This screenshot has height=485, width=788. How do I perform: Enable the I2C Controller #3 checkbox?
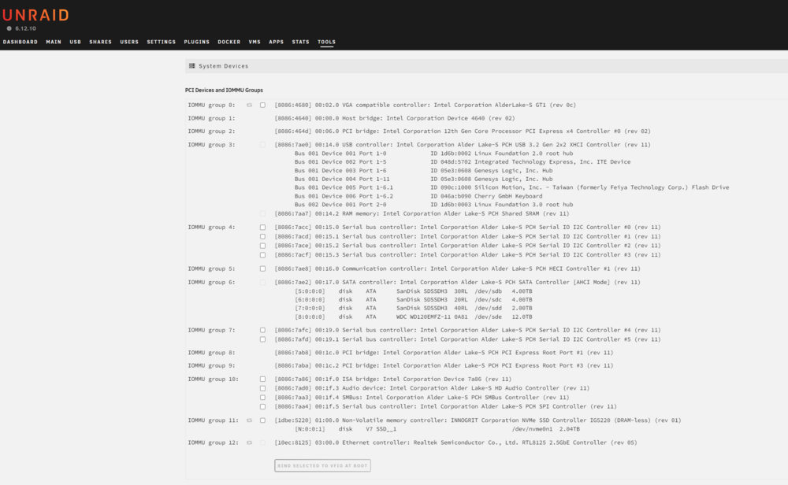263,255
